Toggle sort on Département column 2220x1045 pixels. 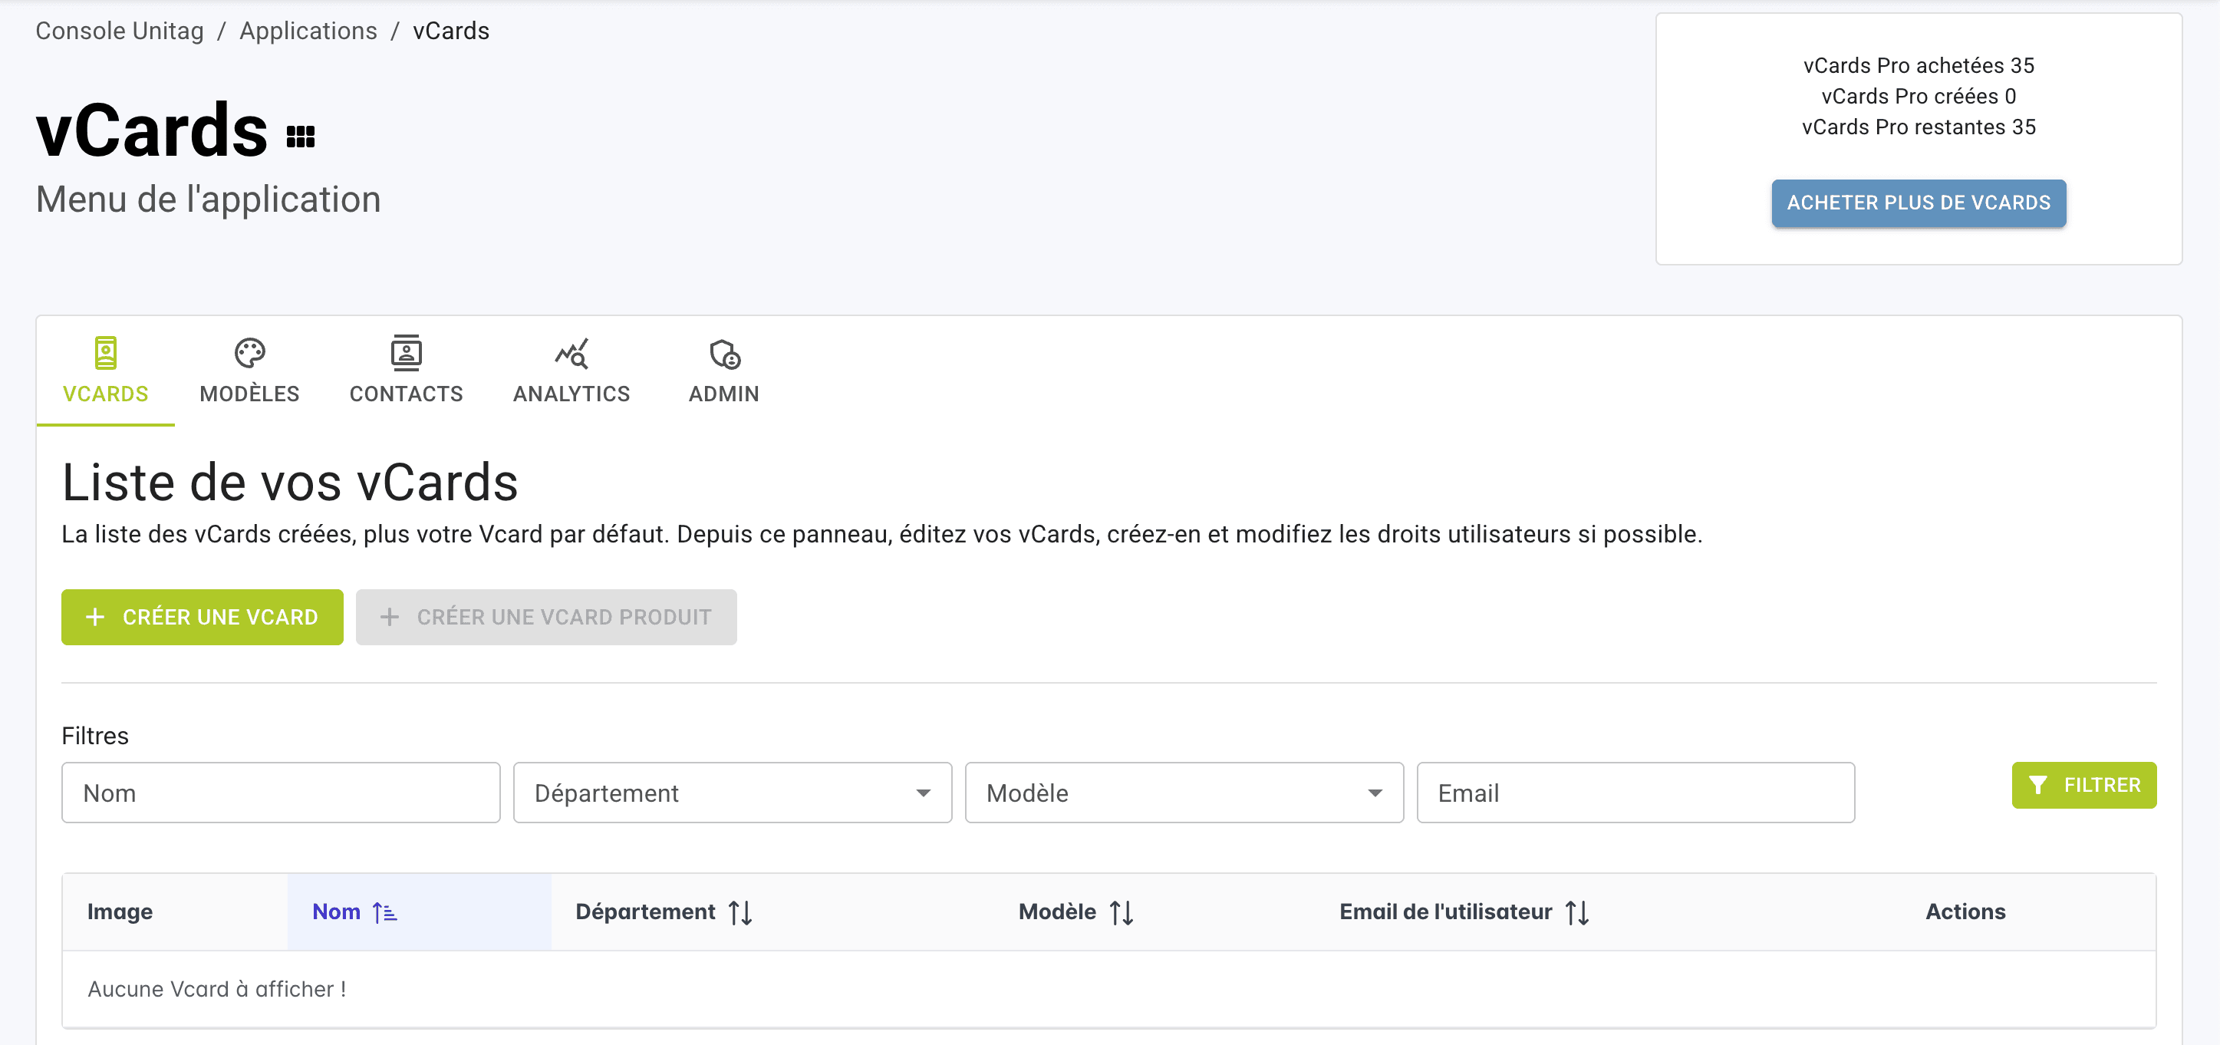(x=739, y=912)
